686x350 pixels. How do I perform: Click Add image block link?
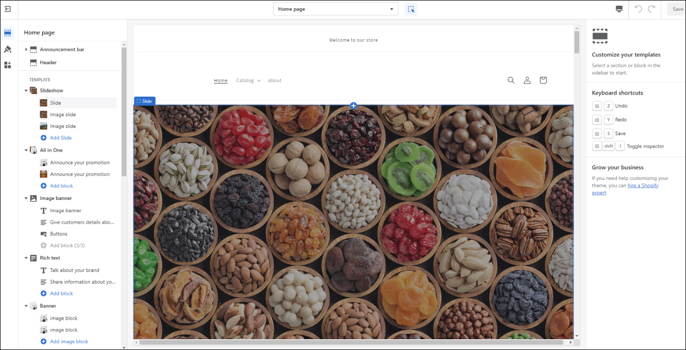[x=69, y=341]
